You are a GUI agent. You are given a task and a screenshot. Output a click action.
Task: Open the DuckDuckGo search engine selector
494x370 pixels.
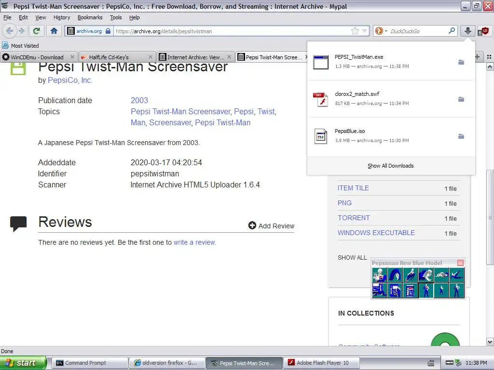(x=381, y=31)
